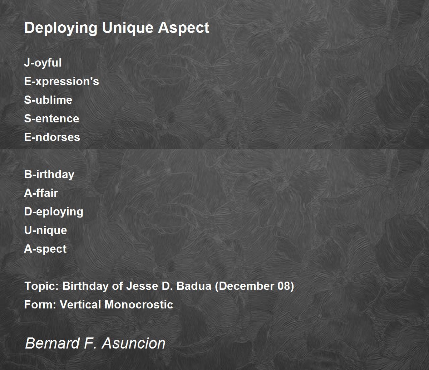Click author name Bernard F. Asuncion
429x370 pixels.
95,343
